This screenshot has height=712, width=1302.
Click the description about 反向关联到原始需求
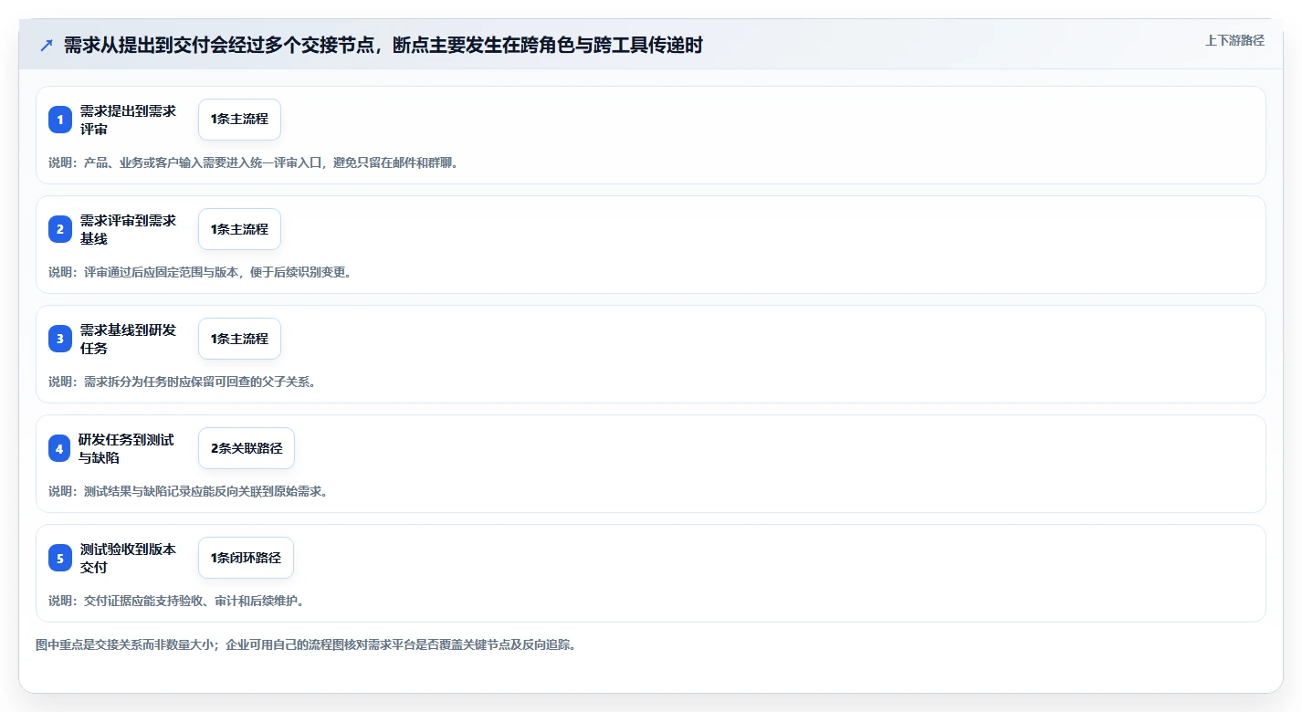click(188, 491)
